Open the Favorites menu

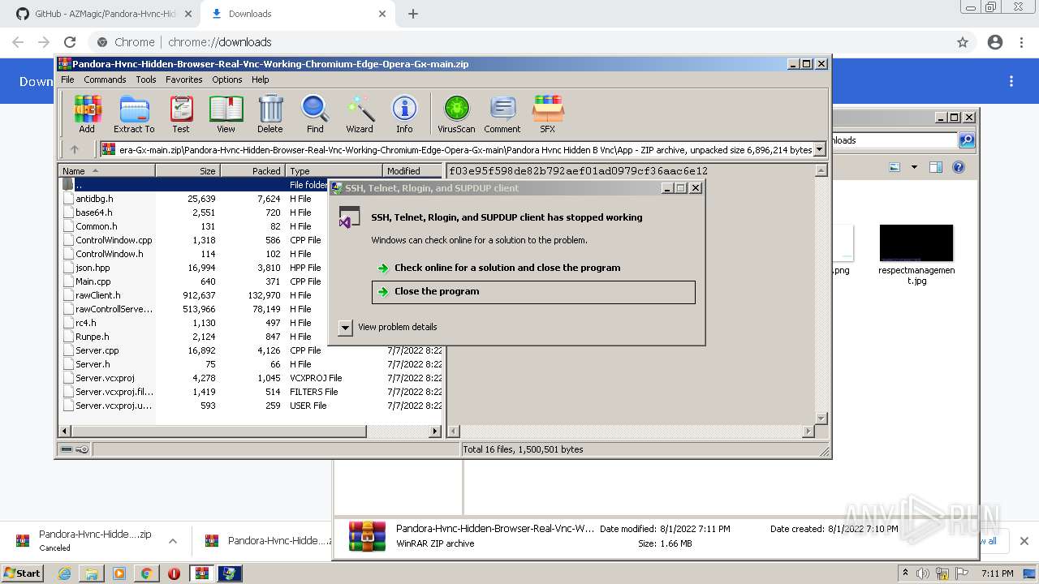click(x=184, y=79)
